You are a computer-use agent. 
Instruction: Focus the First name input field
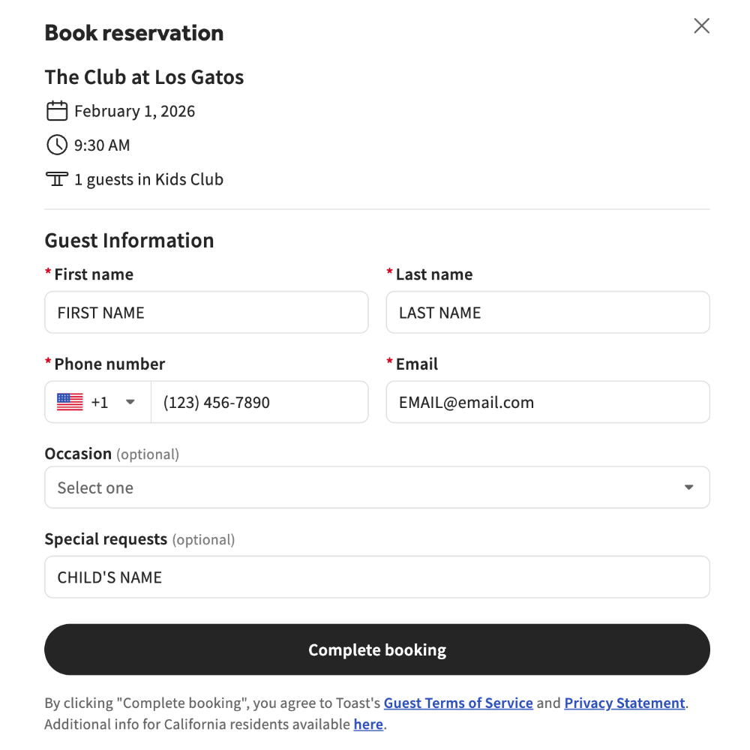206,313
